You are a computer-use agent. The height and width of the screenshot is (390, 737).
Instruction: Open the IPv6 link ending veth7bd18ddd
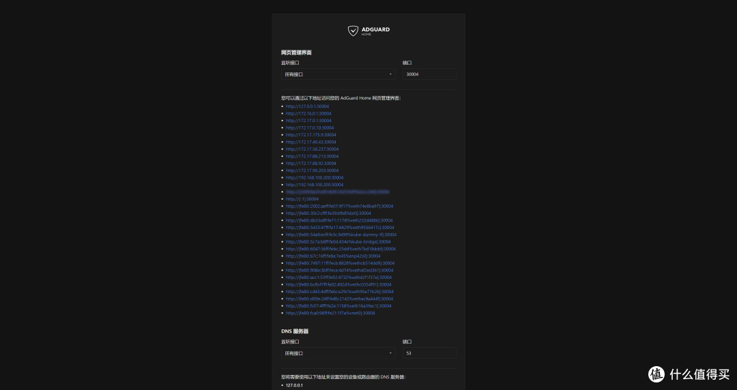click(x=341, y=249)
